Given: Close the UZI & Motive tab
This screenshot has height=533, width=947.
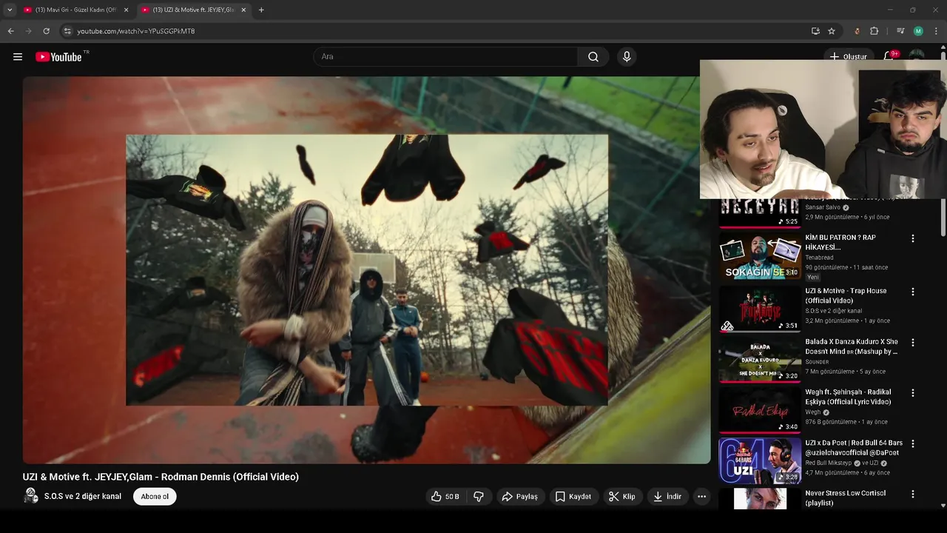Looking at the screenshot, I should 243,10.
